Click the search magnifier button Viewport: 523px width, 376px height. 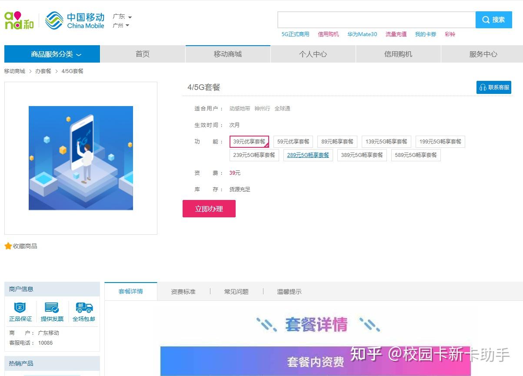pyautogui.click(x=493, y=20)
